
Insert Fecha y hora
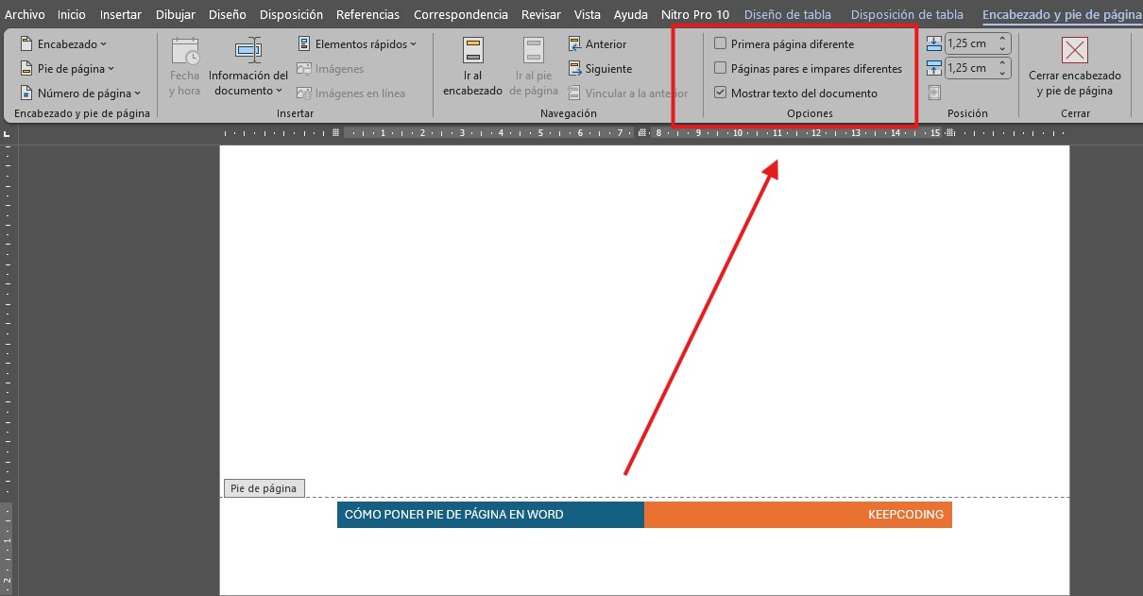pos(184,68)
